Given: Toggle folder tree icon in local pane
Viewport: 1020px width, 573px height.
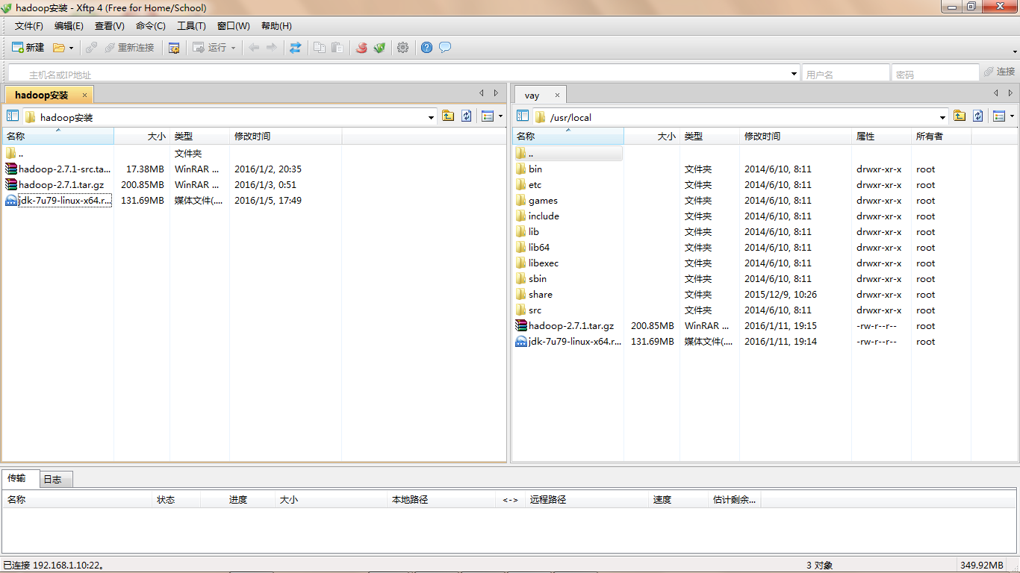Looking at the screenshot, I should tap(13, 116).
